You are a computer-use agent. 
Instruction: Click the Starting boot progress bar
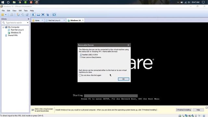[111, 96]
